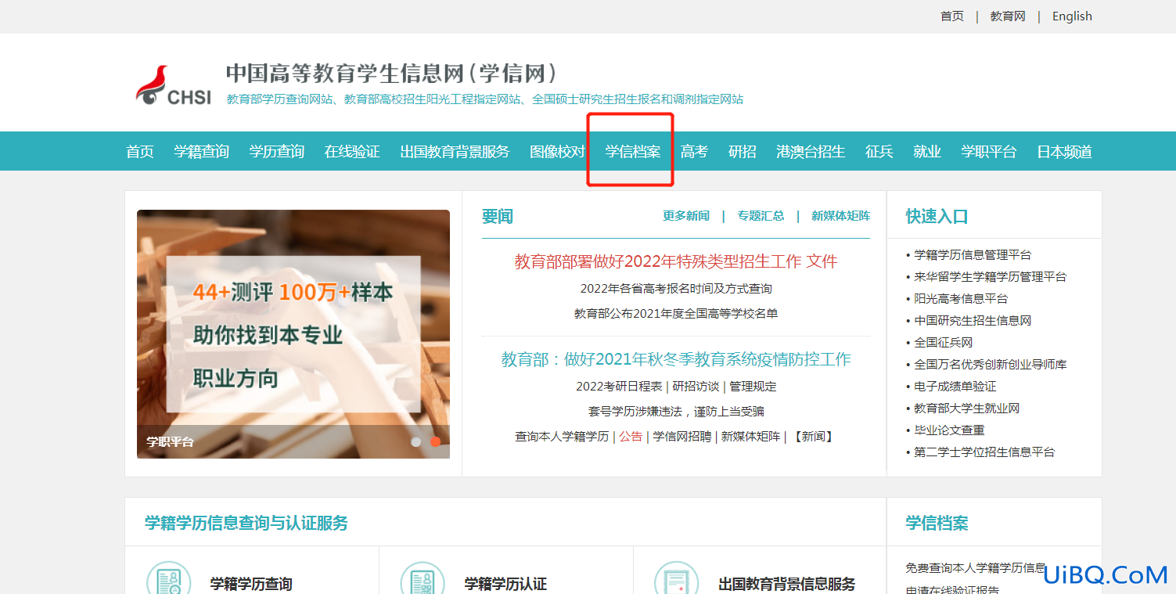
Task: Open 港澳台招生 in the navigation bar
Action: click(x=811, y=152)
